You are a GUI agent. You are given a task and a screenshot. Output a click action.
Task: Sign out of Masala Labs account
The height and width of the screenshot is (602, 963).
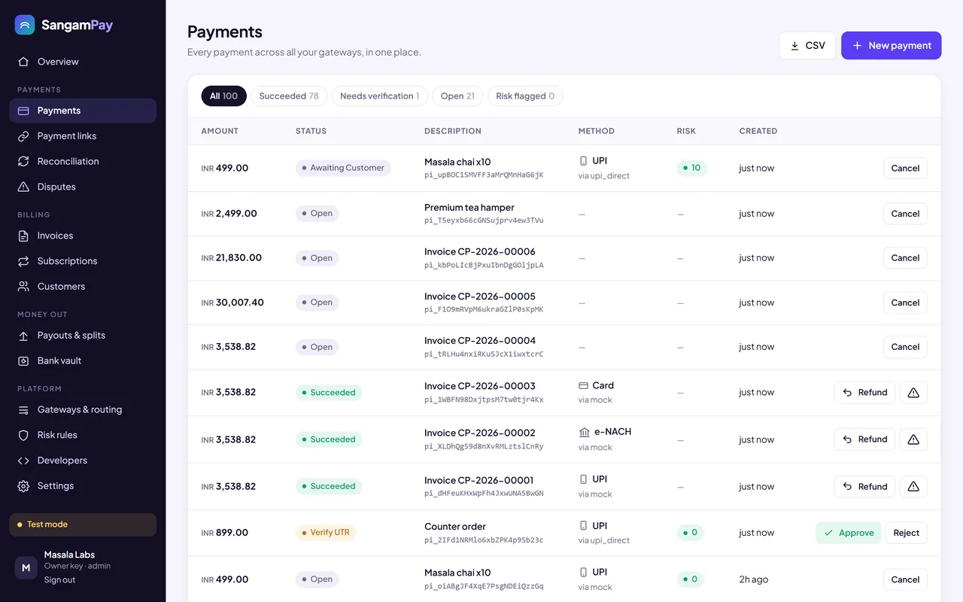59,580
